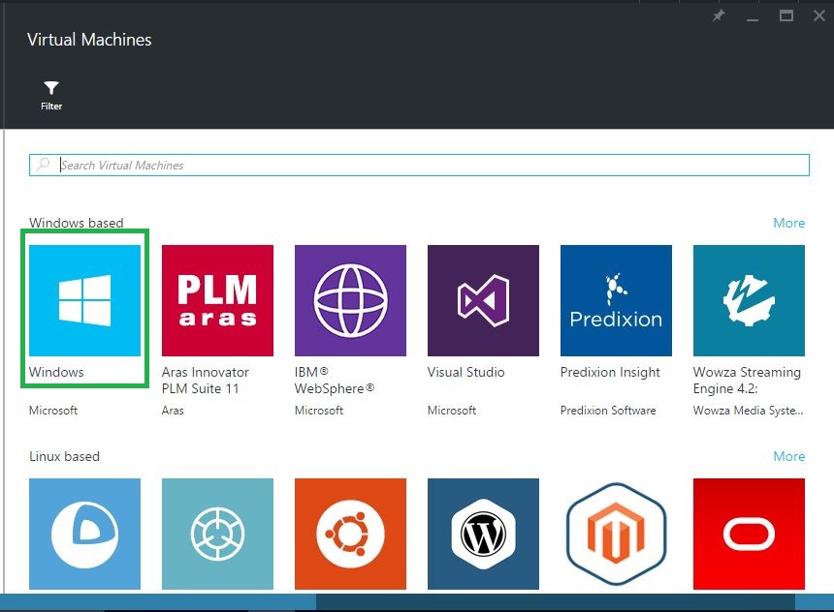Screen dimensions: 834x612
Task: Click the Wowza Media Systems publisher text
Action: point(748,411)
